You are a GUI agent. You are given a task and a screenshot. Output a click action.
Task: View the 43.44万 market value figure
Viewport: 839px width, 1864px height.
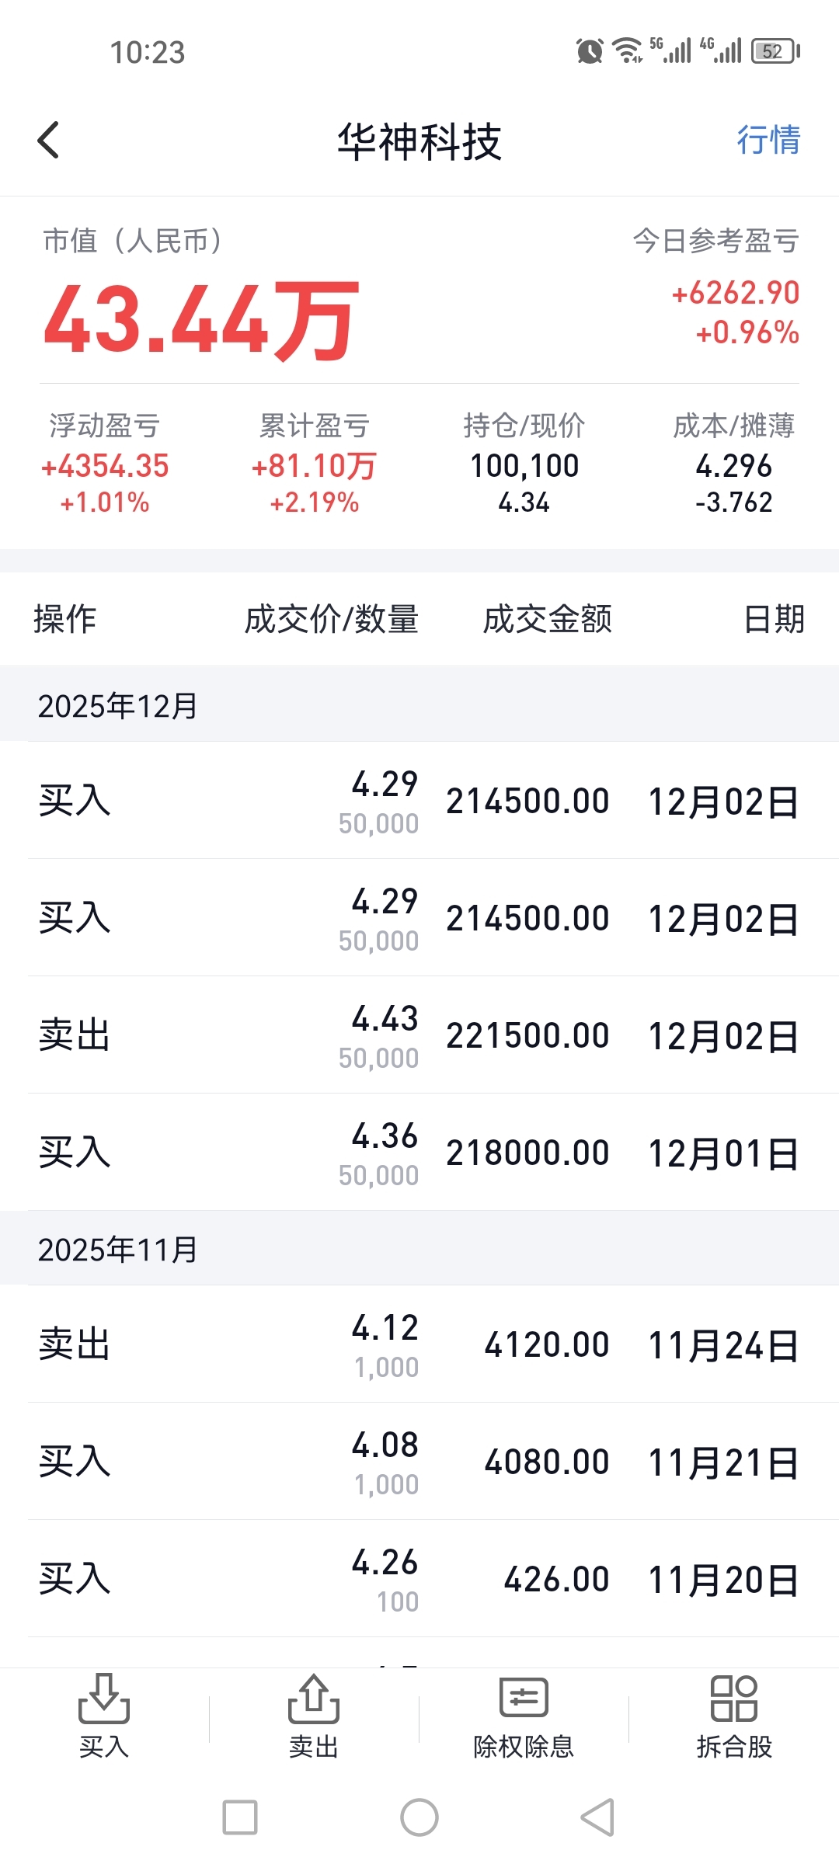point(201,320)
